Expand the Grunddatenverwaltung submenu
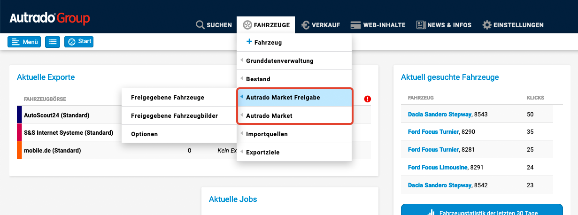 (x=279, y=61)
